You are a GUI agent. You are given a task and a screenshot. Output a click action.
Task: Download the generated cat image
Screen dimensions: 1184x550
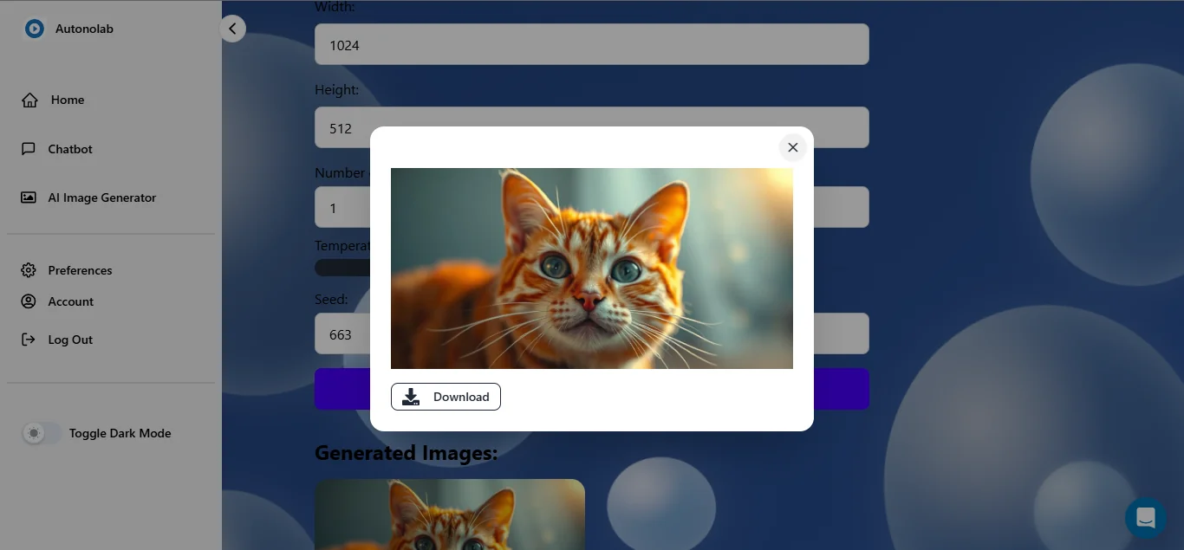446,397
